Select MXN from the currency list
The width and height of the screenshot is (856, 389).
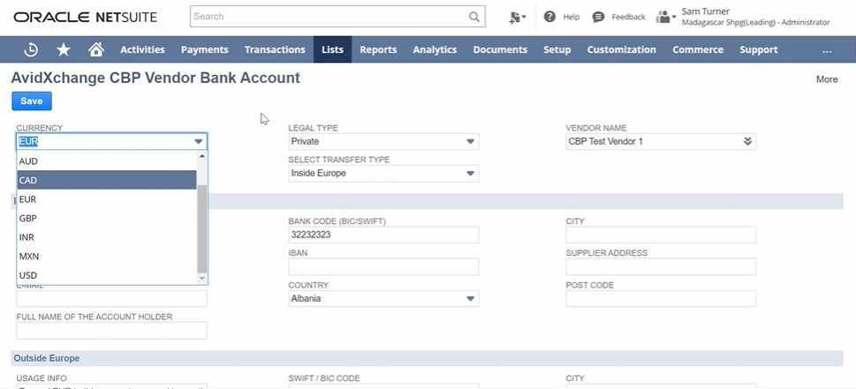pos(107,256)
